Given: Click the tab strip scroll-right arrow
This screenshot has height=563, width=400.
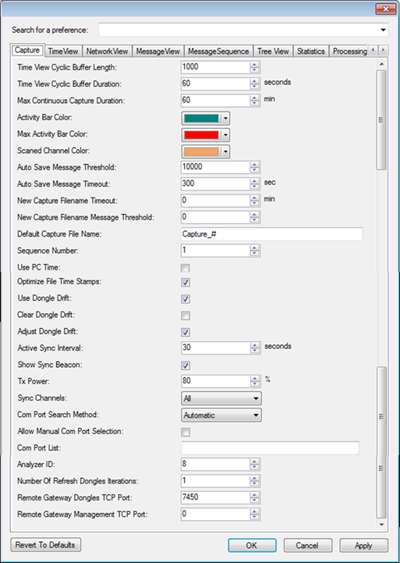Looking at the screenshot, I should coord(384,50).
